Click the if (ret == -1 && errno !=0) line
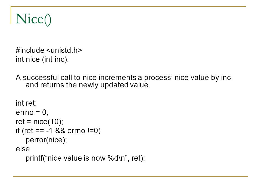Image resolution: width=261 pixels, height=196 pixels. click(58, 131)
